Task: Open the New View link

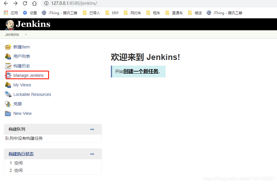Action: [23, 113]
